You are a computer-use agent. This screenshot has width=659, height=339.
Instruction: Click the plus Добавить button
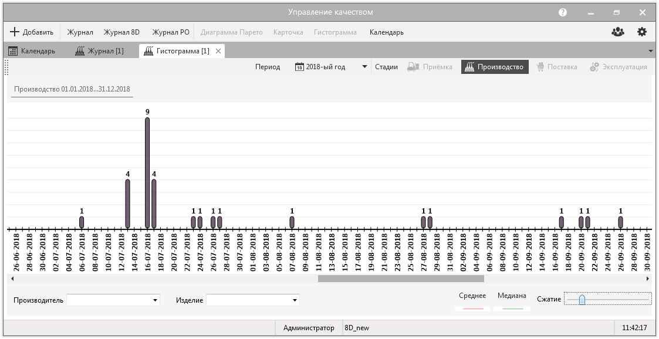point(32,32)
